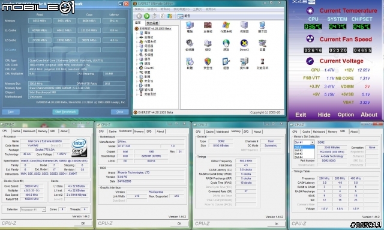This screenshot has width=384, height=230.
Task: Open the Config icon next to Security shield
Action: pyautogui.click(x=226, y=61)
